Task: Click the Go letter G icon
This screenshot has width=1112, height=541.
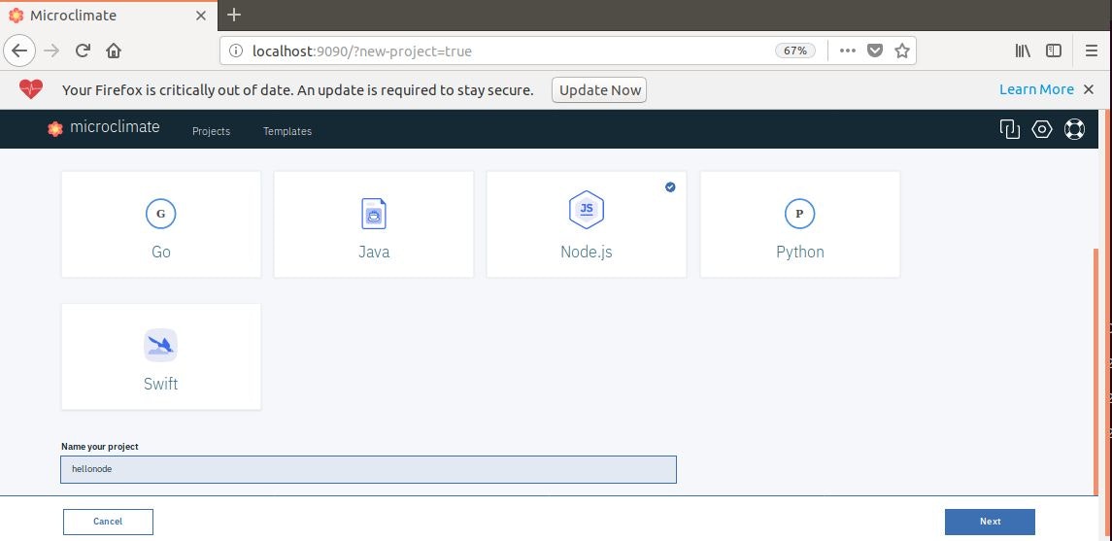Action: pos(161,214)
